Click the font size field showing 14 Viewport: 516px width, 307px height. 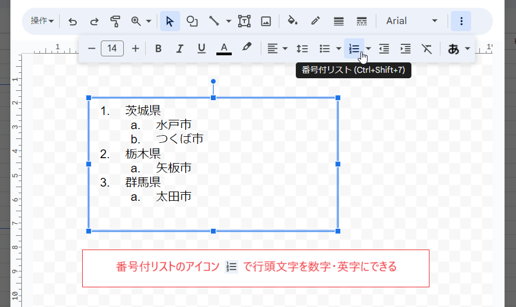pos(112,49)
